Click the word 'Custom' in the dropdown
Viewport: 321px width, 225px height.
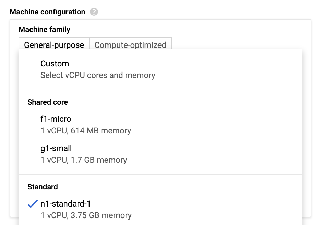point(55,64)
